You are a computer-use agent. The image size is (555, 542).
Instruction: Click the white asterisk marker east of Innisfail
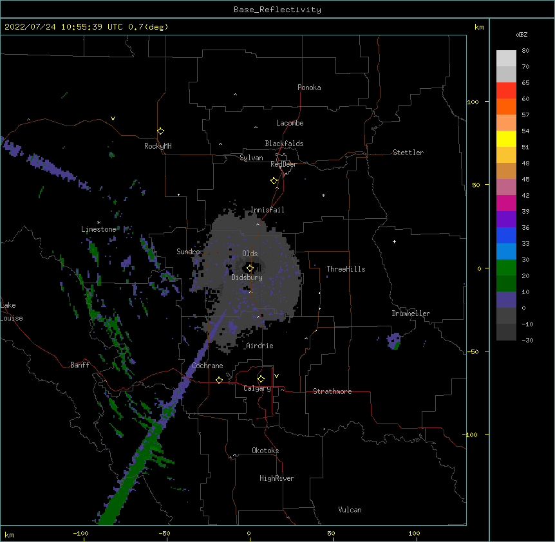tap(323, 195)
